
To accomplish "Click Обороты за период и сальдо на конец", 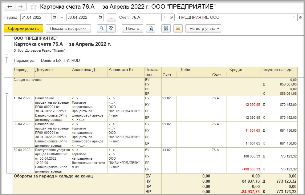I will [x=53, y=176].
